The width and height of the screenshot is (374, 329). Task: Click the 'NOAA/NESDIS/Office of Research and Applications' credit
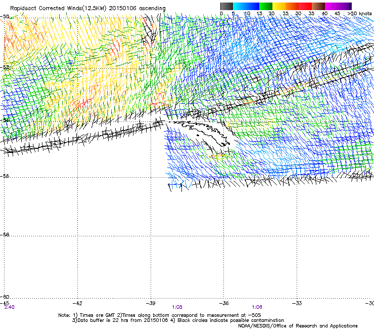coord(298,326)
